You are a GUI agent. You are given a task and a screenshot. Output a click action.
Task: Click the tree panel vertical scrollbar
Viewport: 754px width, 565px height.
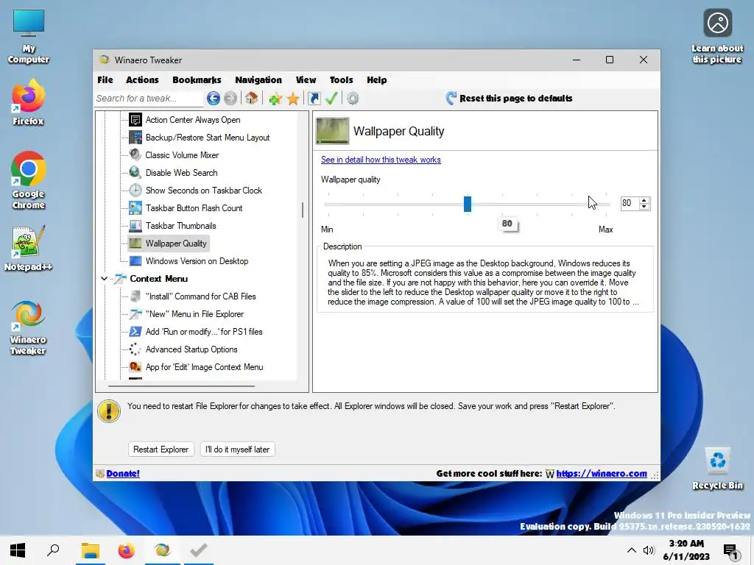pos(303,210)
